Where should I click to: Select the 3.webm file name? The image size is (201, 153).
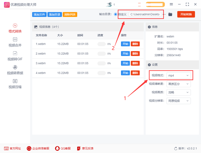tap(41, 63)
